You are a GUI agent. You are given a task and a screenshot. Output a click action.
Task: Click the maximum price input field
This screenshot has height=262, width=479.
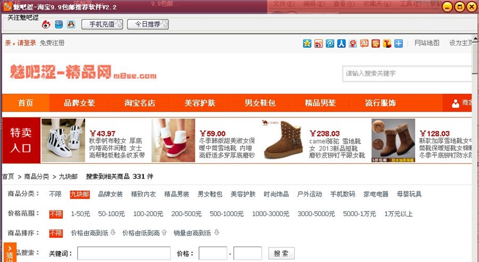click(x=247, y=253)
